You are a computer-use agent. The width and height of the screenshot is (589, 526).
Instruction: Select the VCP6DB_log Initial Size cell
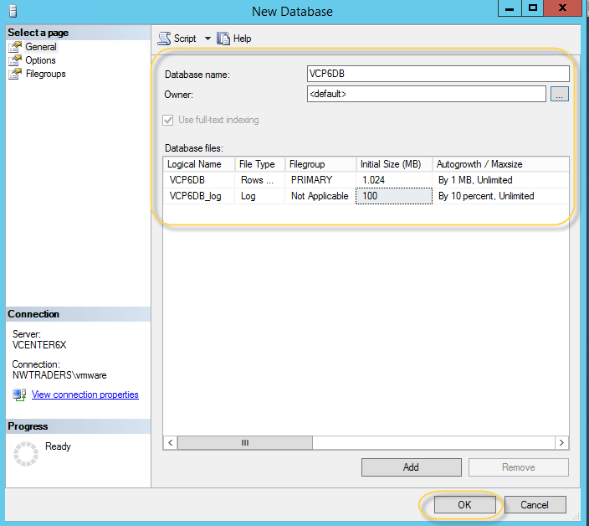point(393,196)
